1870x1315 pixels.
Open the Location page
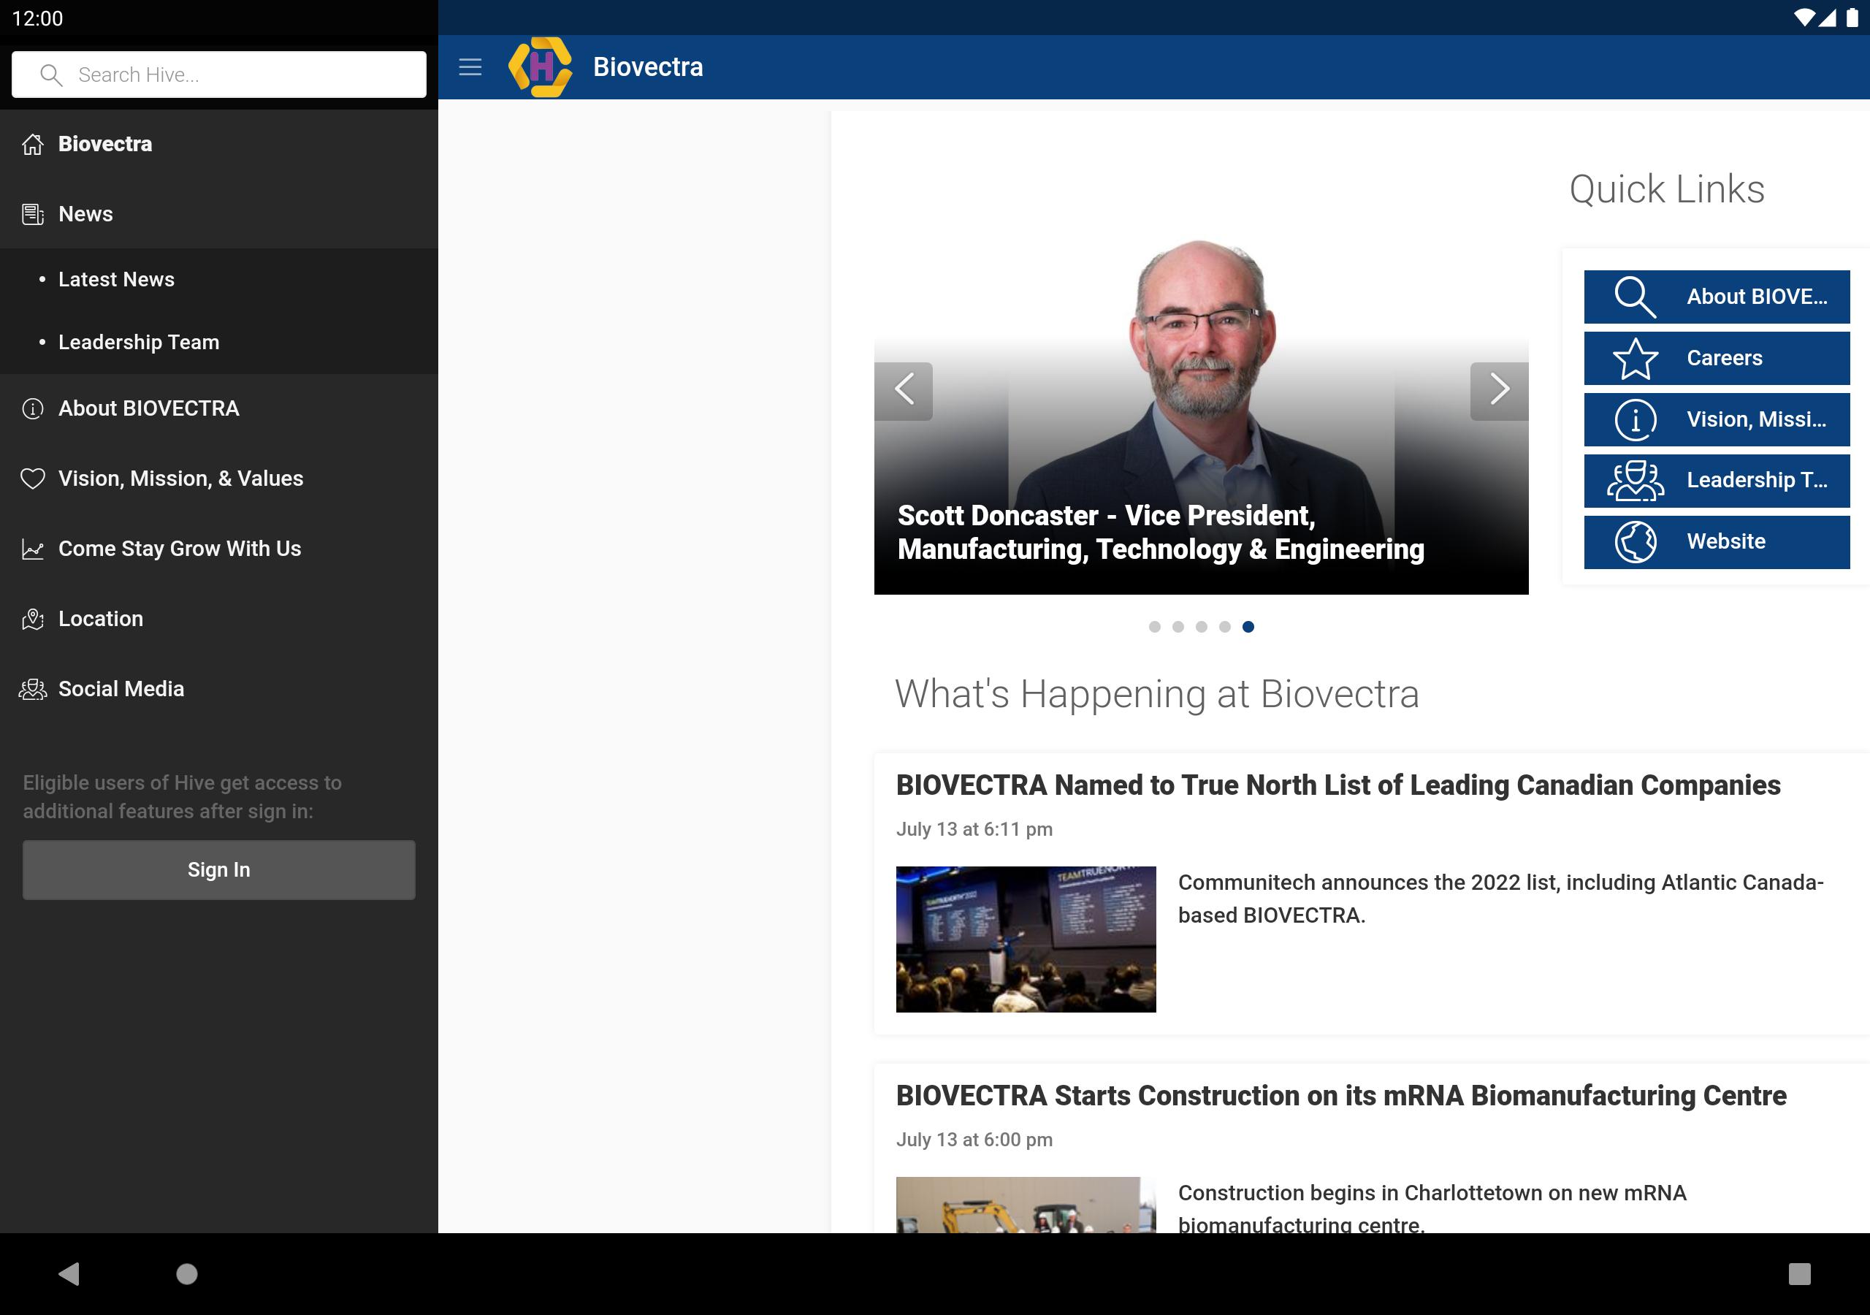219,620
